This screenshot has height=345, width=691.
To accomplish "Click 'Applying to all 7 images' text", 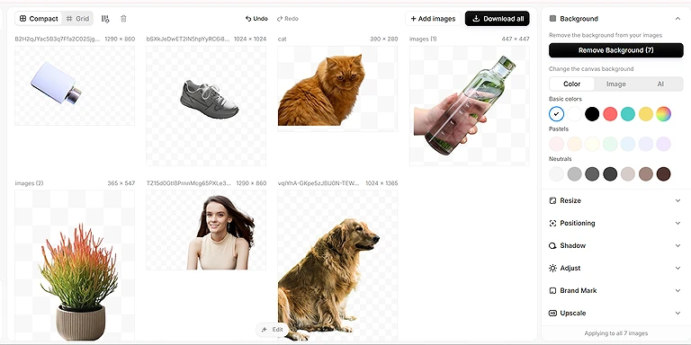I will (616, 333).
